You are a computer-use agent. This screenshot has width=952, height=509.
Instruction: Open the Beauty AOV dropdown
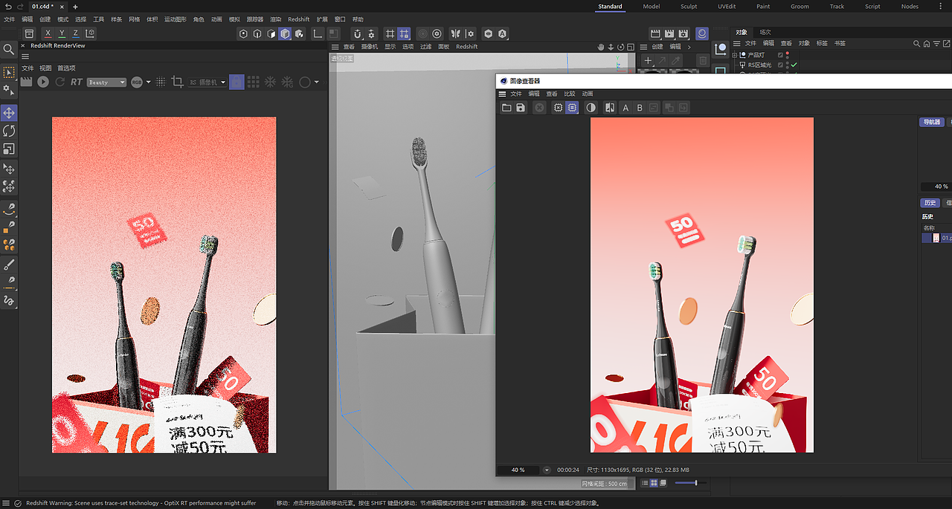click(x=107, y=82)
